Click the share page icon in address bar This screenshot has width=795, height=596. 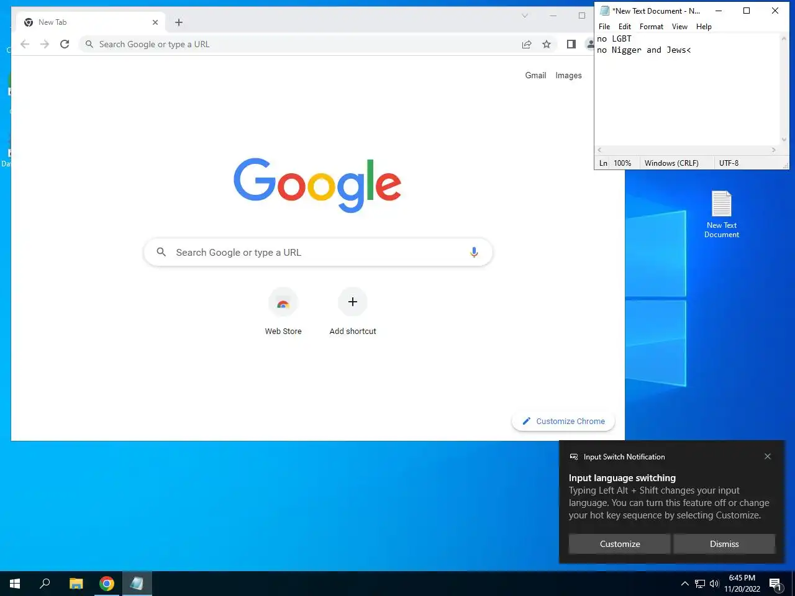coord(527,44)
